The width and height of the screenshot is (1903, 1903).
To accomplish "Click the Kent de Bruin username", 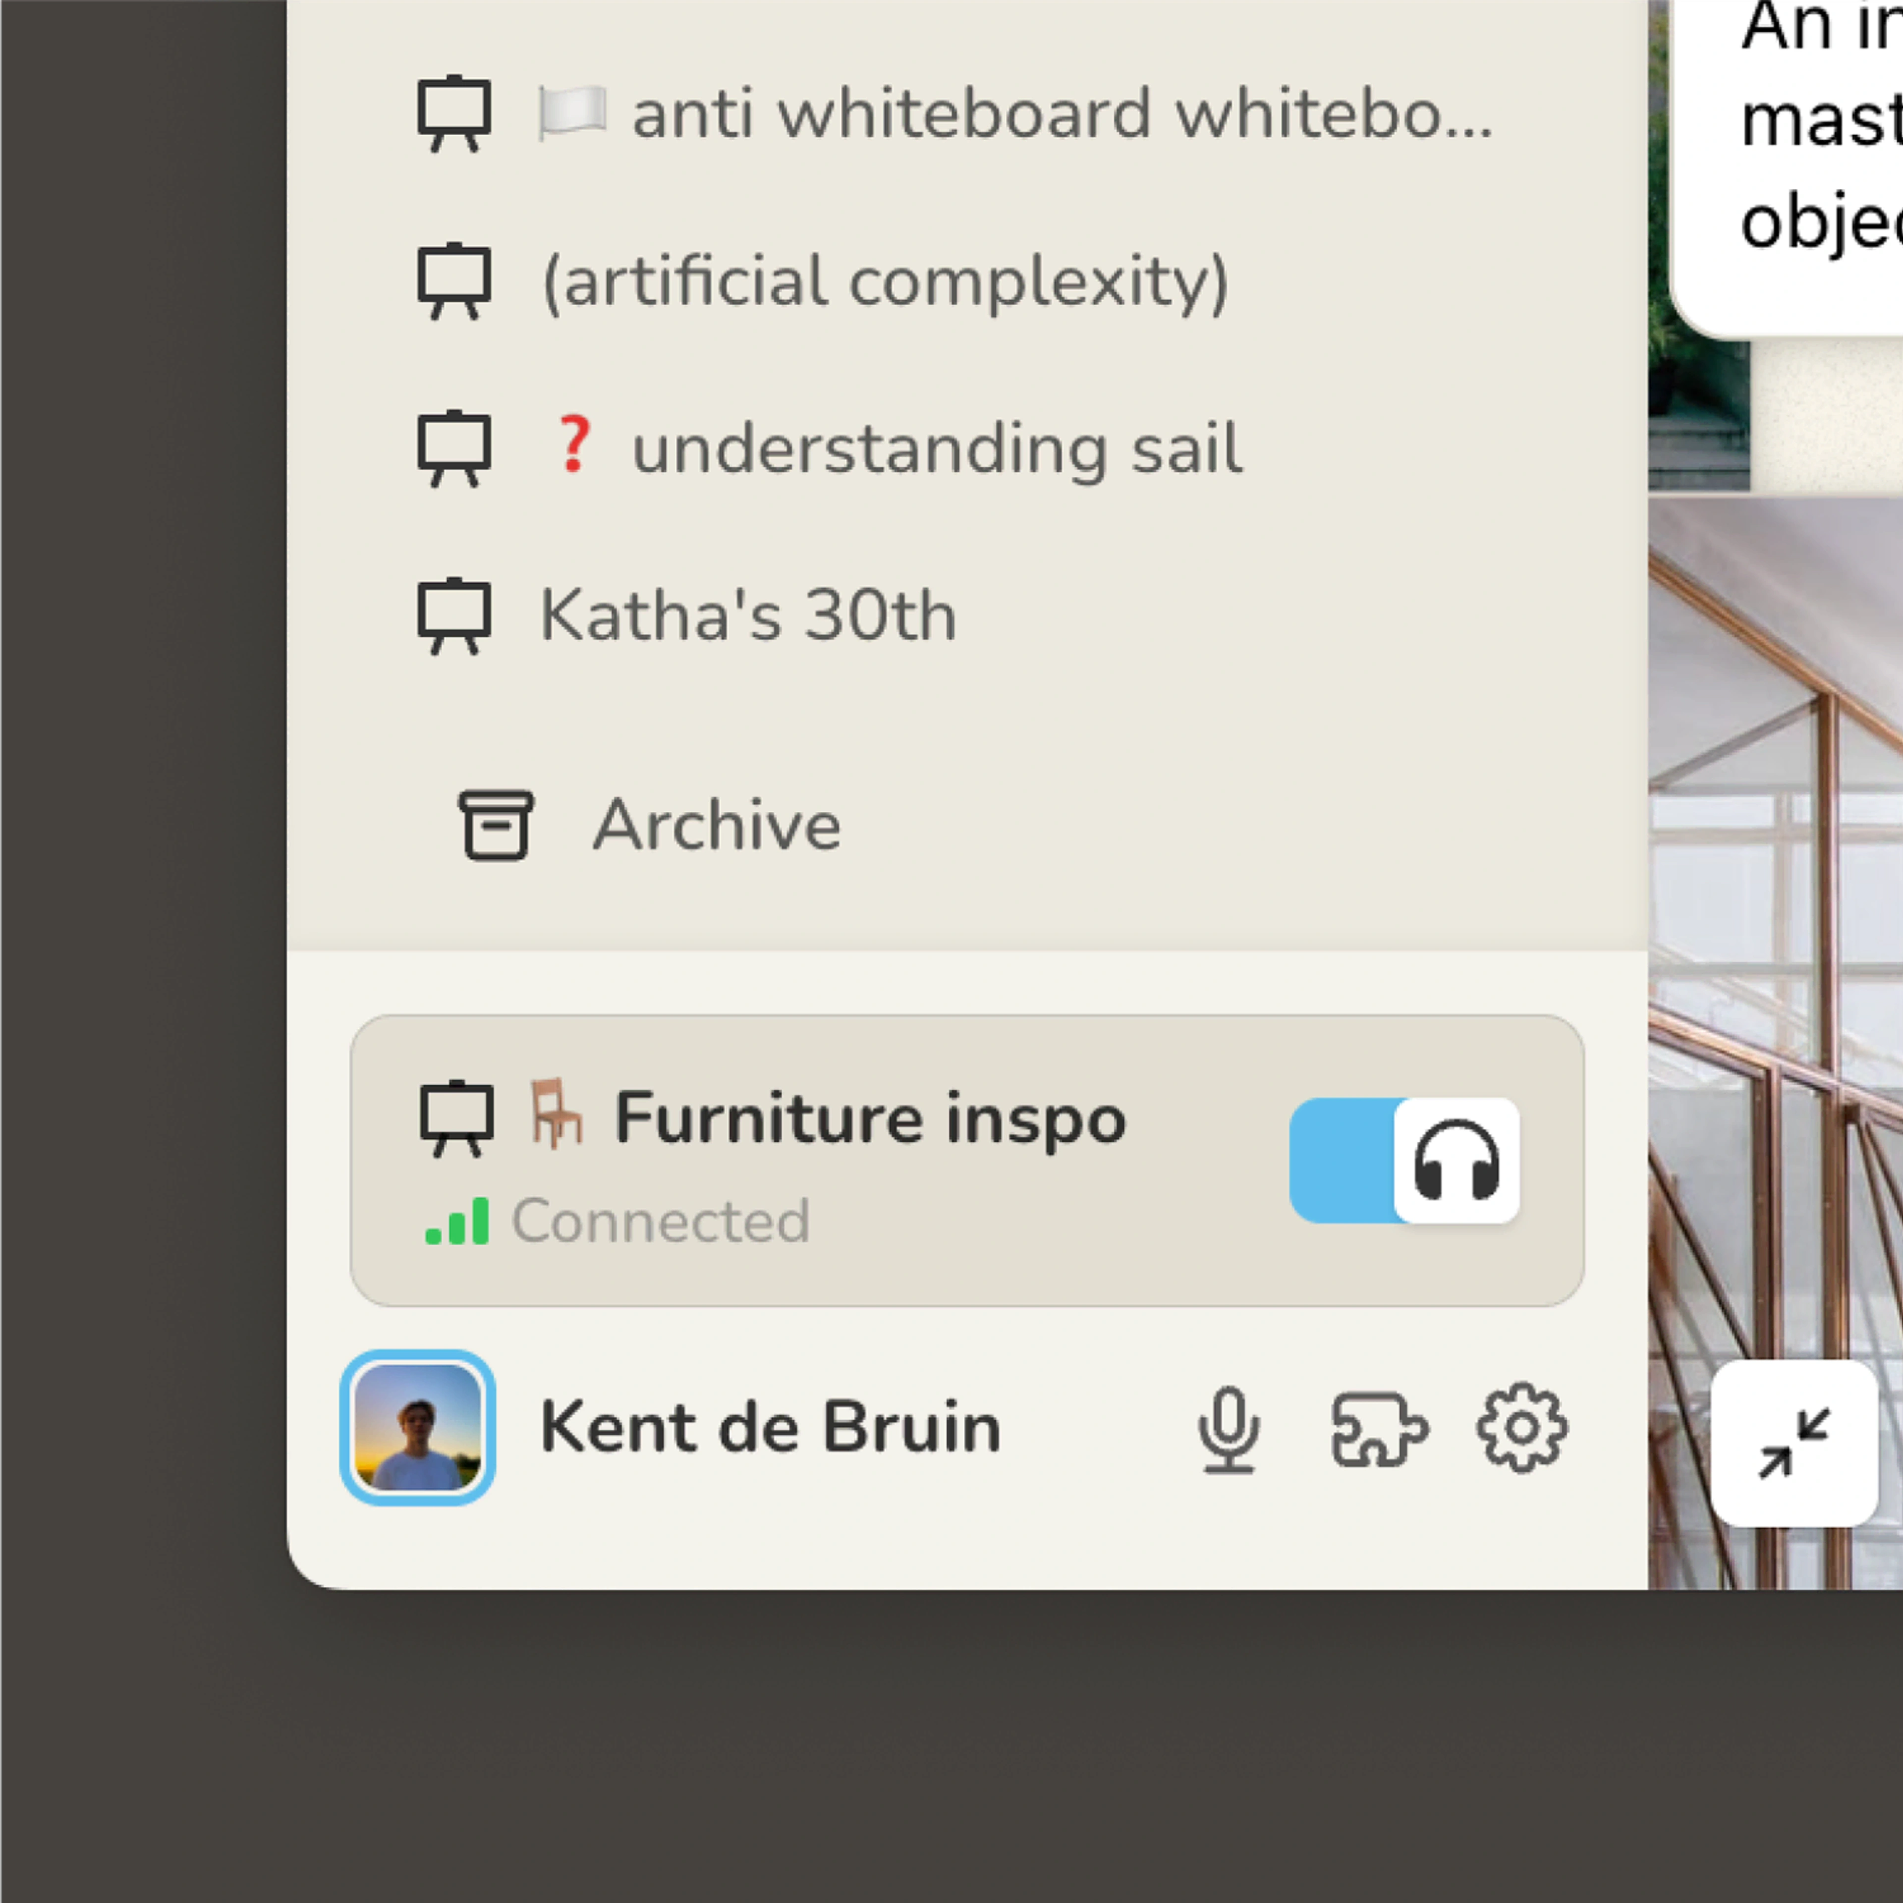I will (x=770, y=1427).
